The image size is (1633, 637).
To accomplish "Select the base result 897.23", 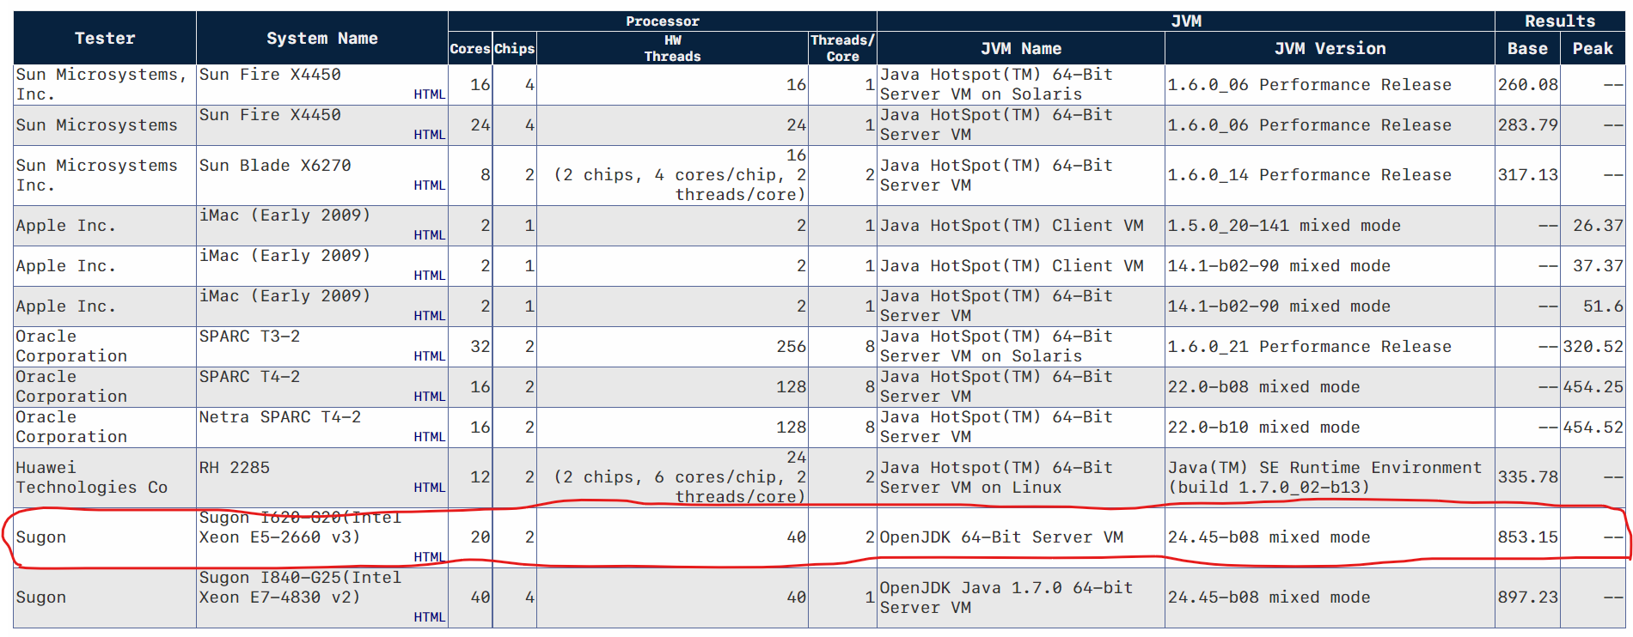I will point(1527,598).
